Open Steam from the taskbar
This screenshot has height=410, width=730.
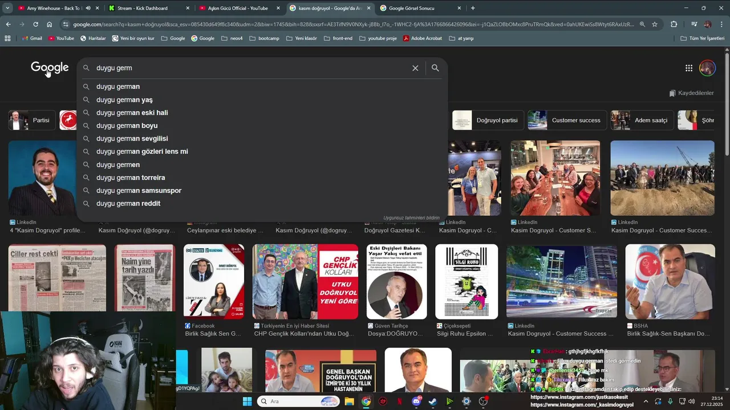[433, 401]
